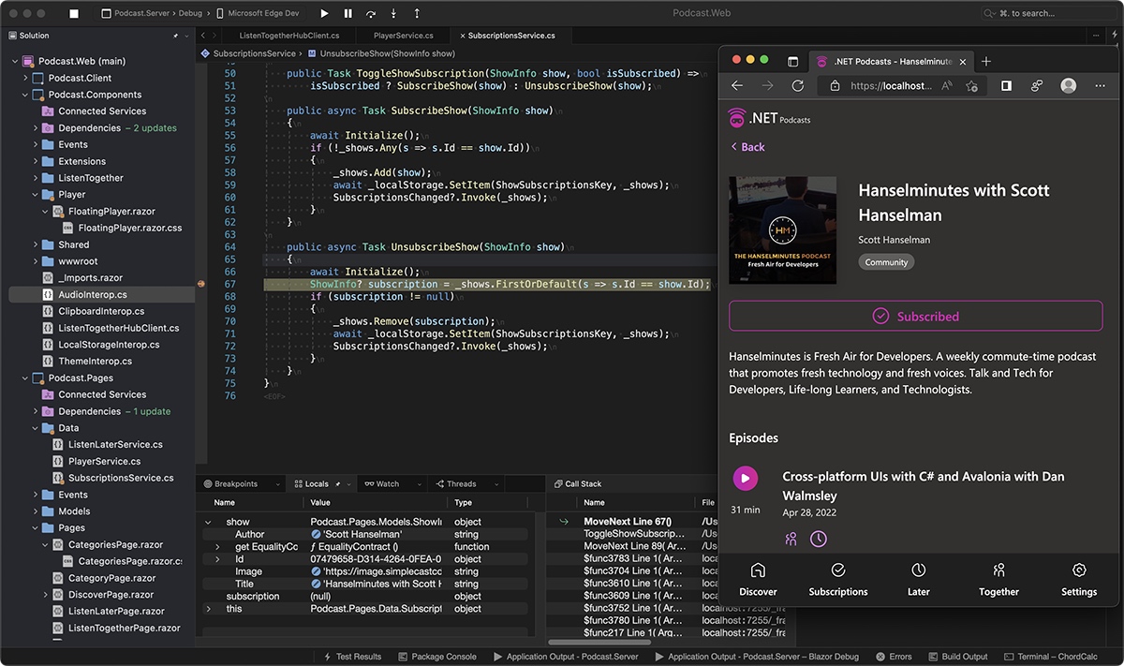
Task: Stop debugging with the square stop button
Action: [x=74, y=14]
